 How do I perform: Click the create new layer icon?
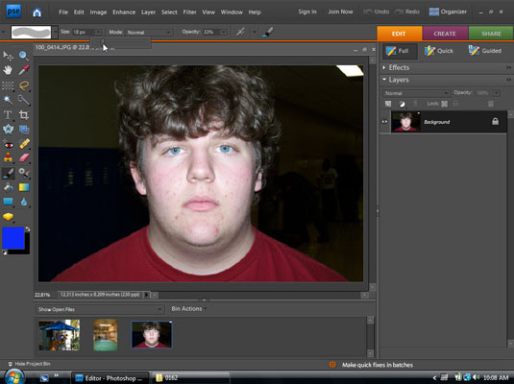388,104
